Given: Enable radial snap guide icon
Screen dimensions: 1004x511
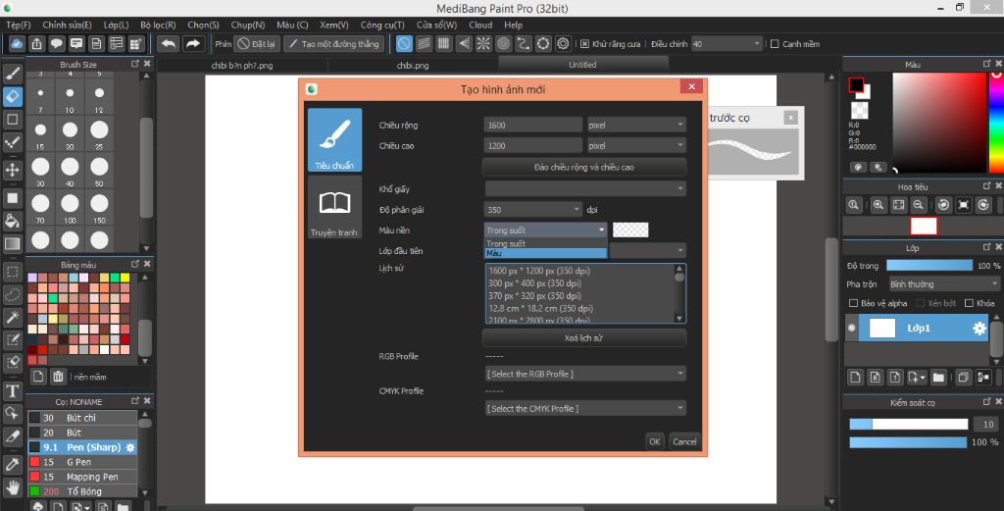Looking at the screenshot, I should tap(483, 43).
